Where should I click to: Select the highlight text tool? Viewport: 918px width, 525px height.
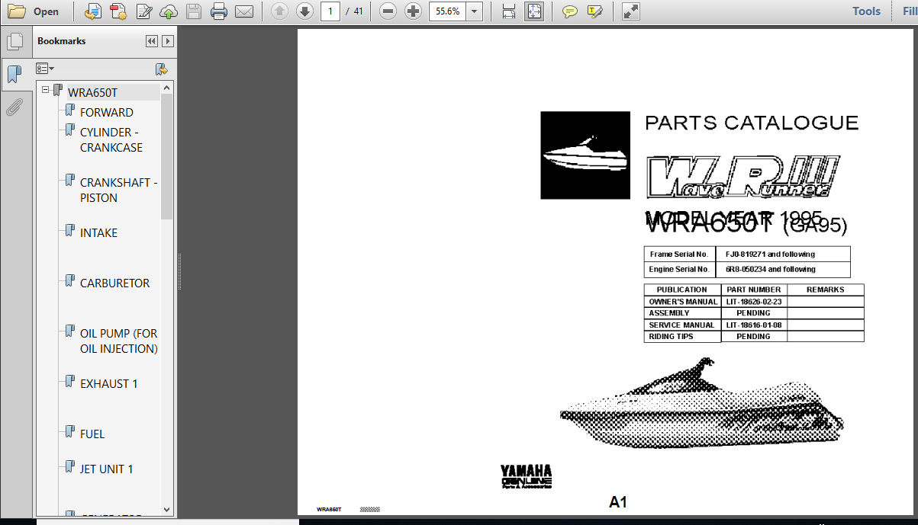[595, 11]
